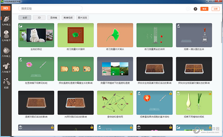Select the 3D filter tab

[39, 17]
